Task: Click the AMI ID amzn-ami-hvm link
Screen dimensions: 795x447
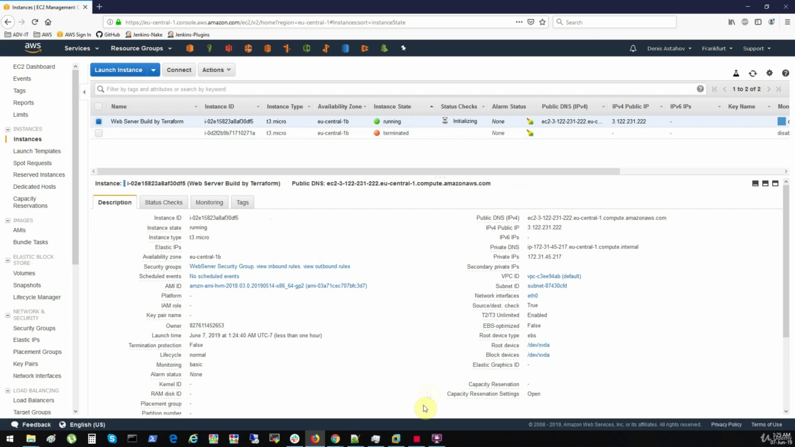Action: tap(278, 286)
